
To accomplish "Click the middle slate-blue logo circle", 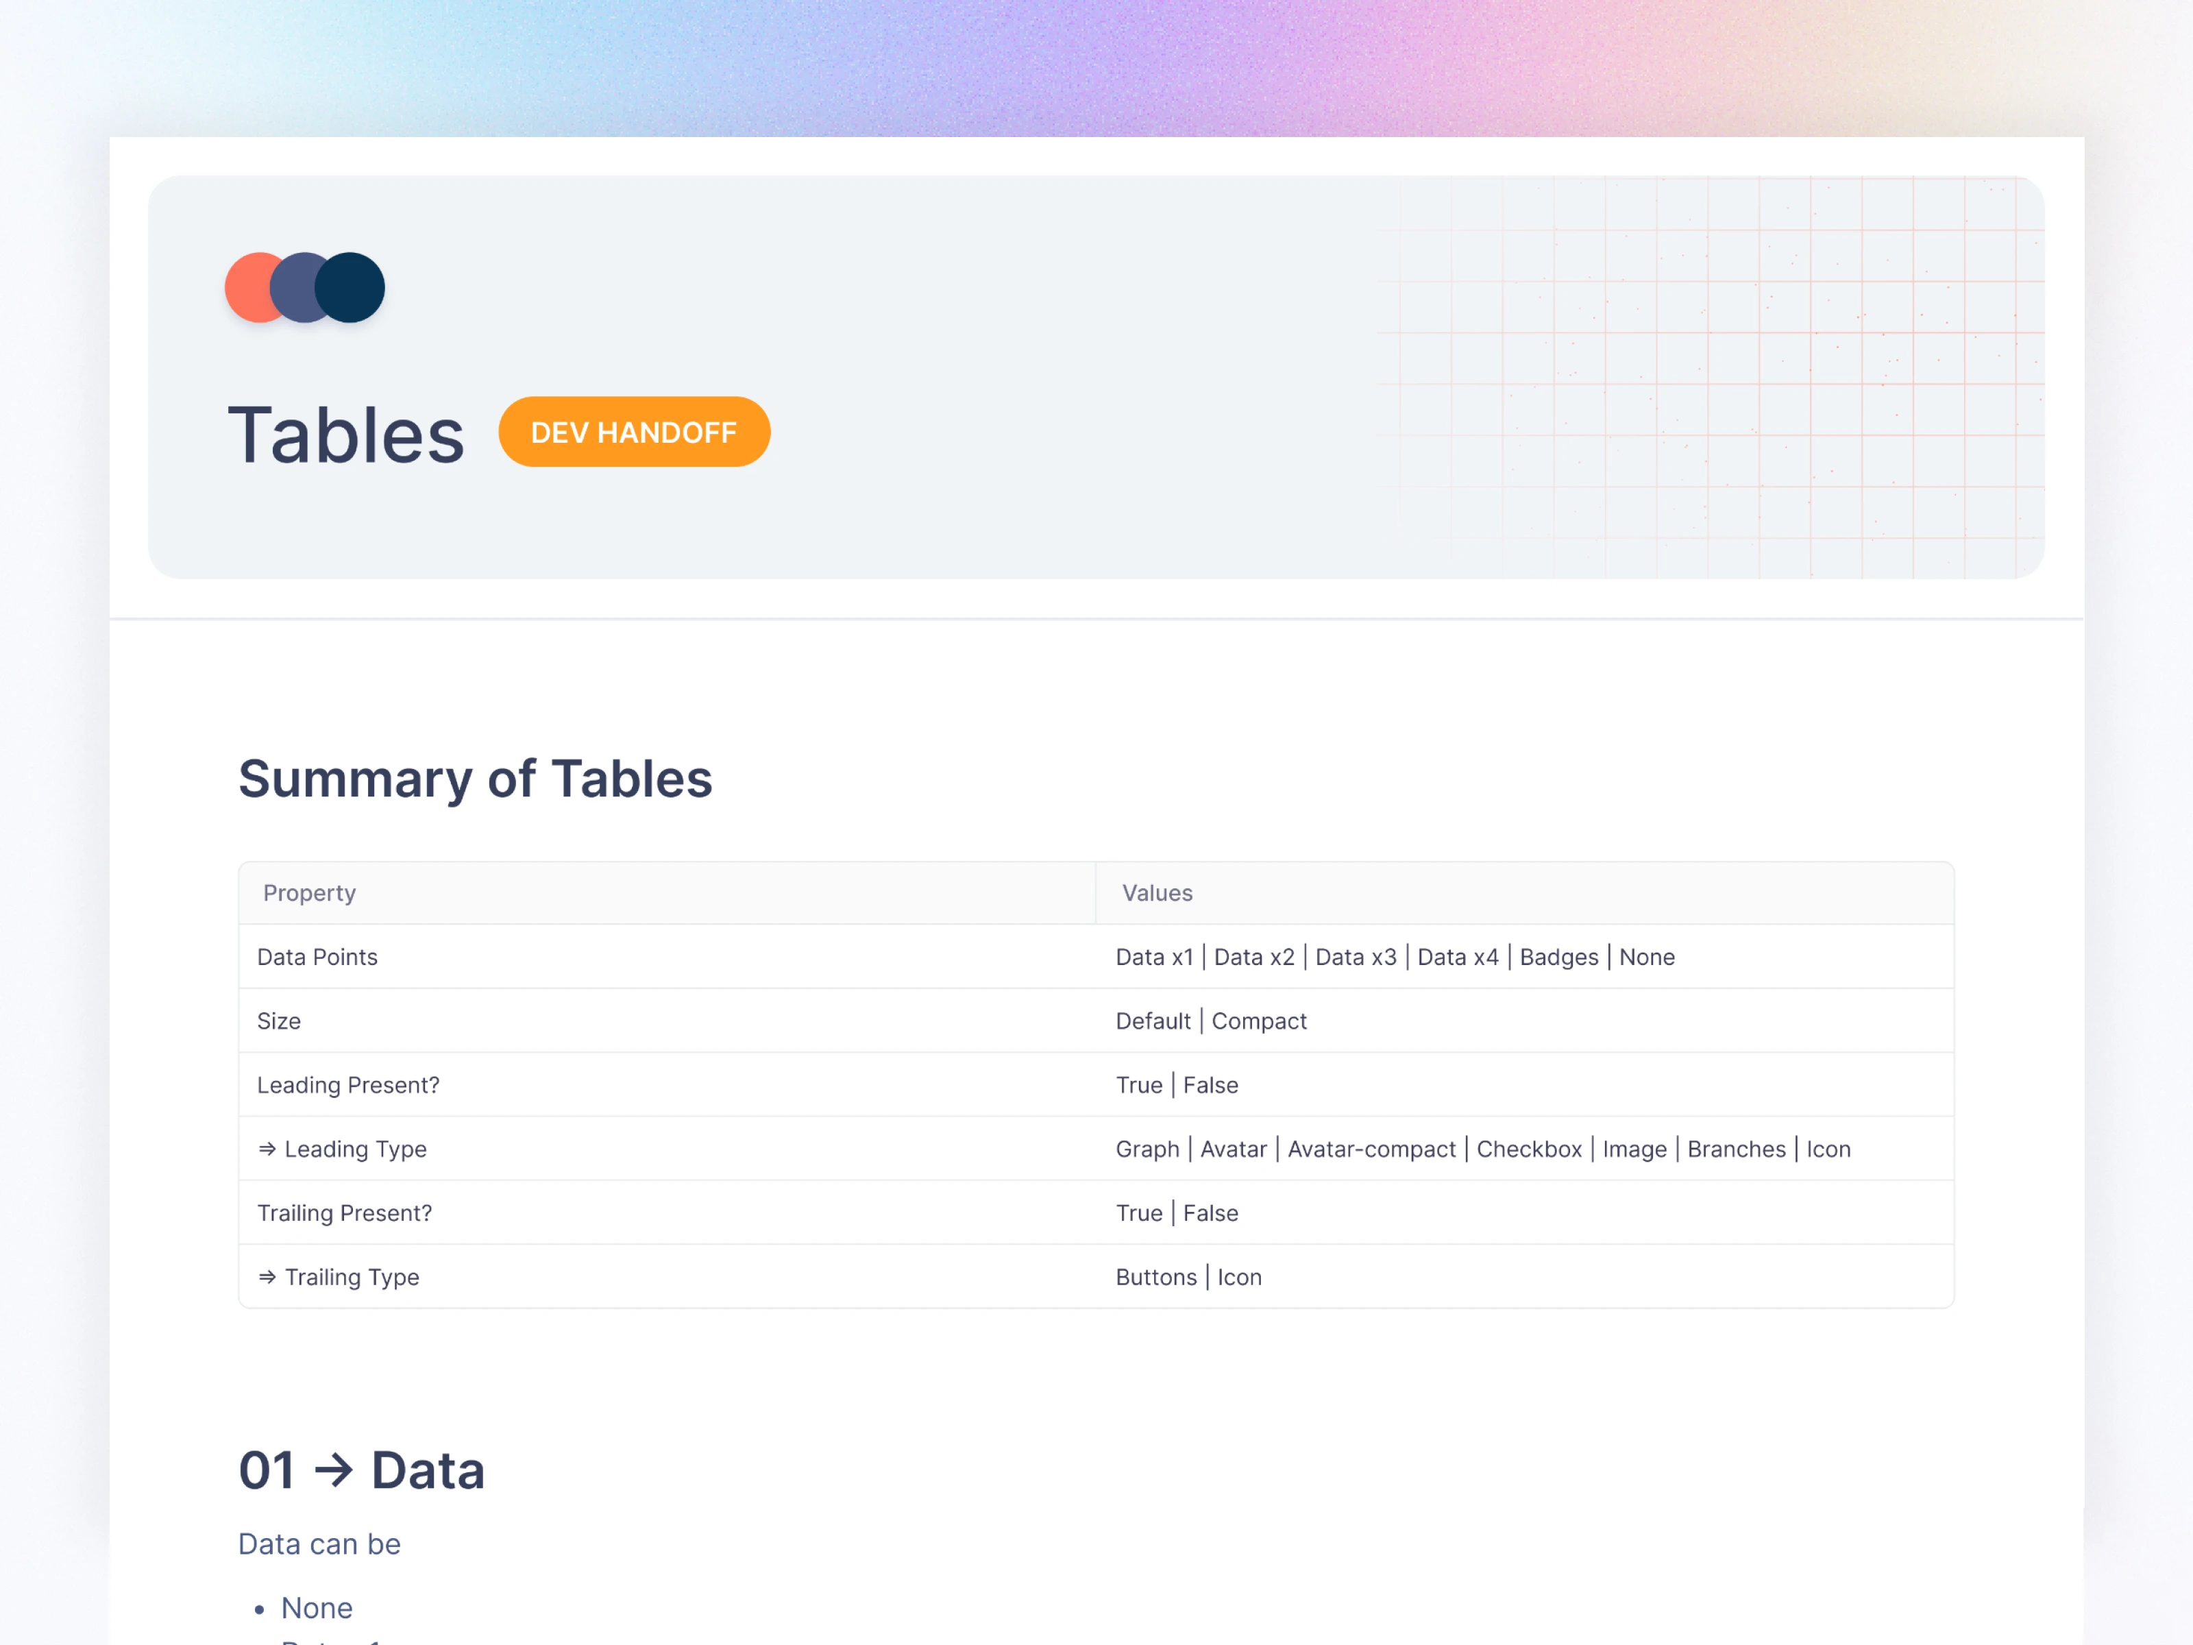I will [293, 288].
